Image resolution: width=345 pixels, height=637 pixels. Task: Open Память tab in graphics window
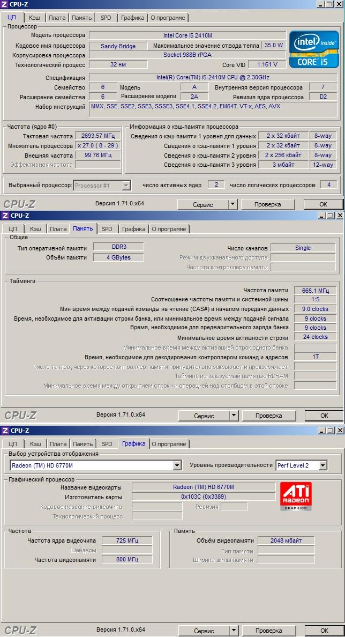click(83, 444)
